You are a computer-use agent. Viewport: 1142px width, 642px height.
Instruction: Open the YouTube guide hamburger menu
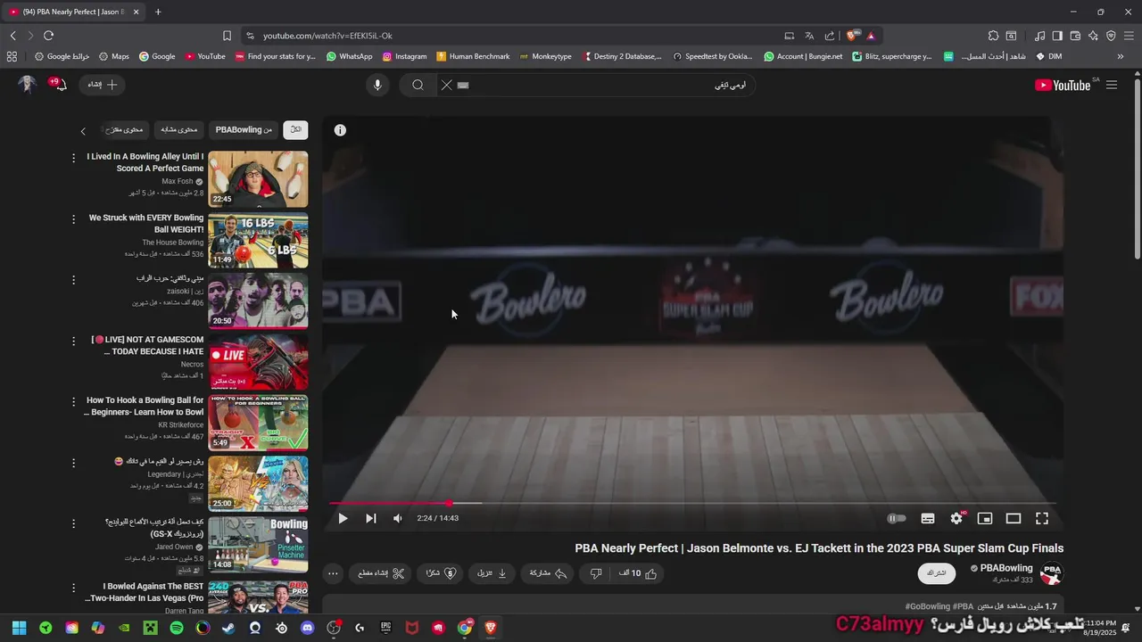point(1112,85)
